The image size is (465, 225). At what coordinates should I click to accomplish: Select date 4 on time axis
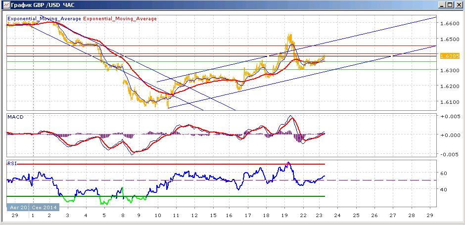[86, 215]
